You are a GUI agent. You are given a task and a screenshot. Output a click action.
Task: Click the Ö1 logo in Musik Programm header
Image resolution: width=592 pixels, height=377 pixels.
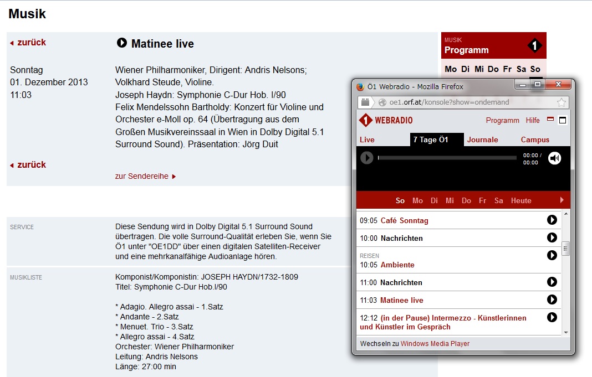click(534, 45)
